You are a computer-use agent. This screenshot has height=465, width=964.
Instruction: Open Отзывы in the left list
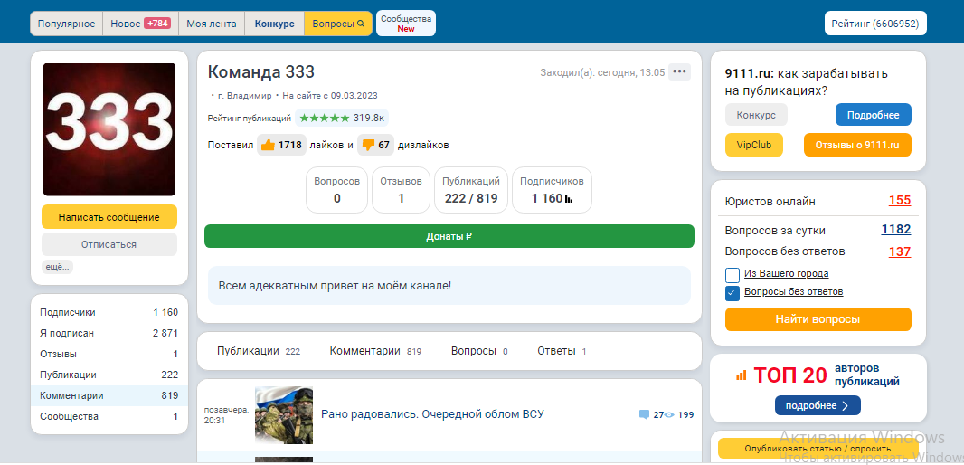(x=109, y=355)
